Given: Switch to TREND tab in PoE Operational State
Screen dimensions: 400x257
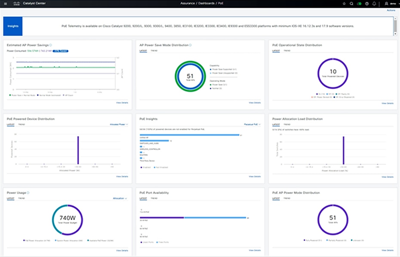Looking at the screenshot, I should coord(286,51).
